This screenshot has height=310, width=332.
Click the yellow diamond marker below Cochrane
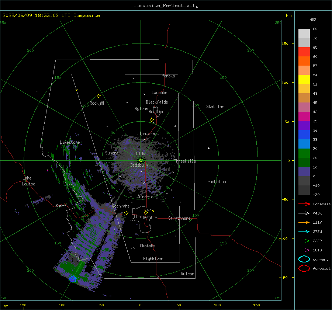point(126,213)
